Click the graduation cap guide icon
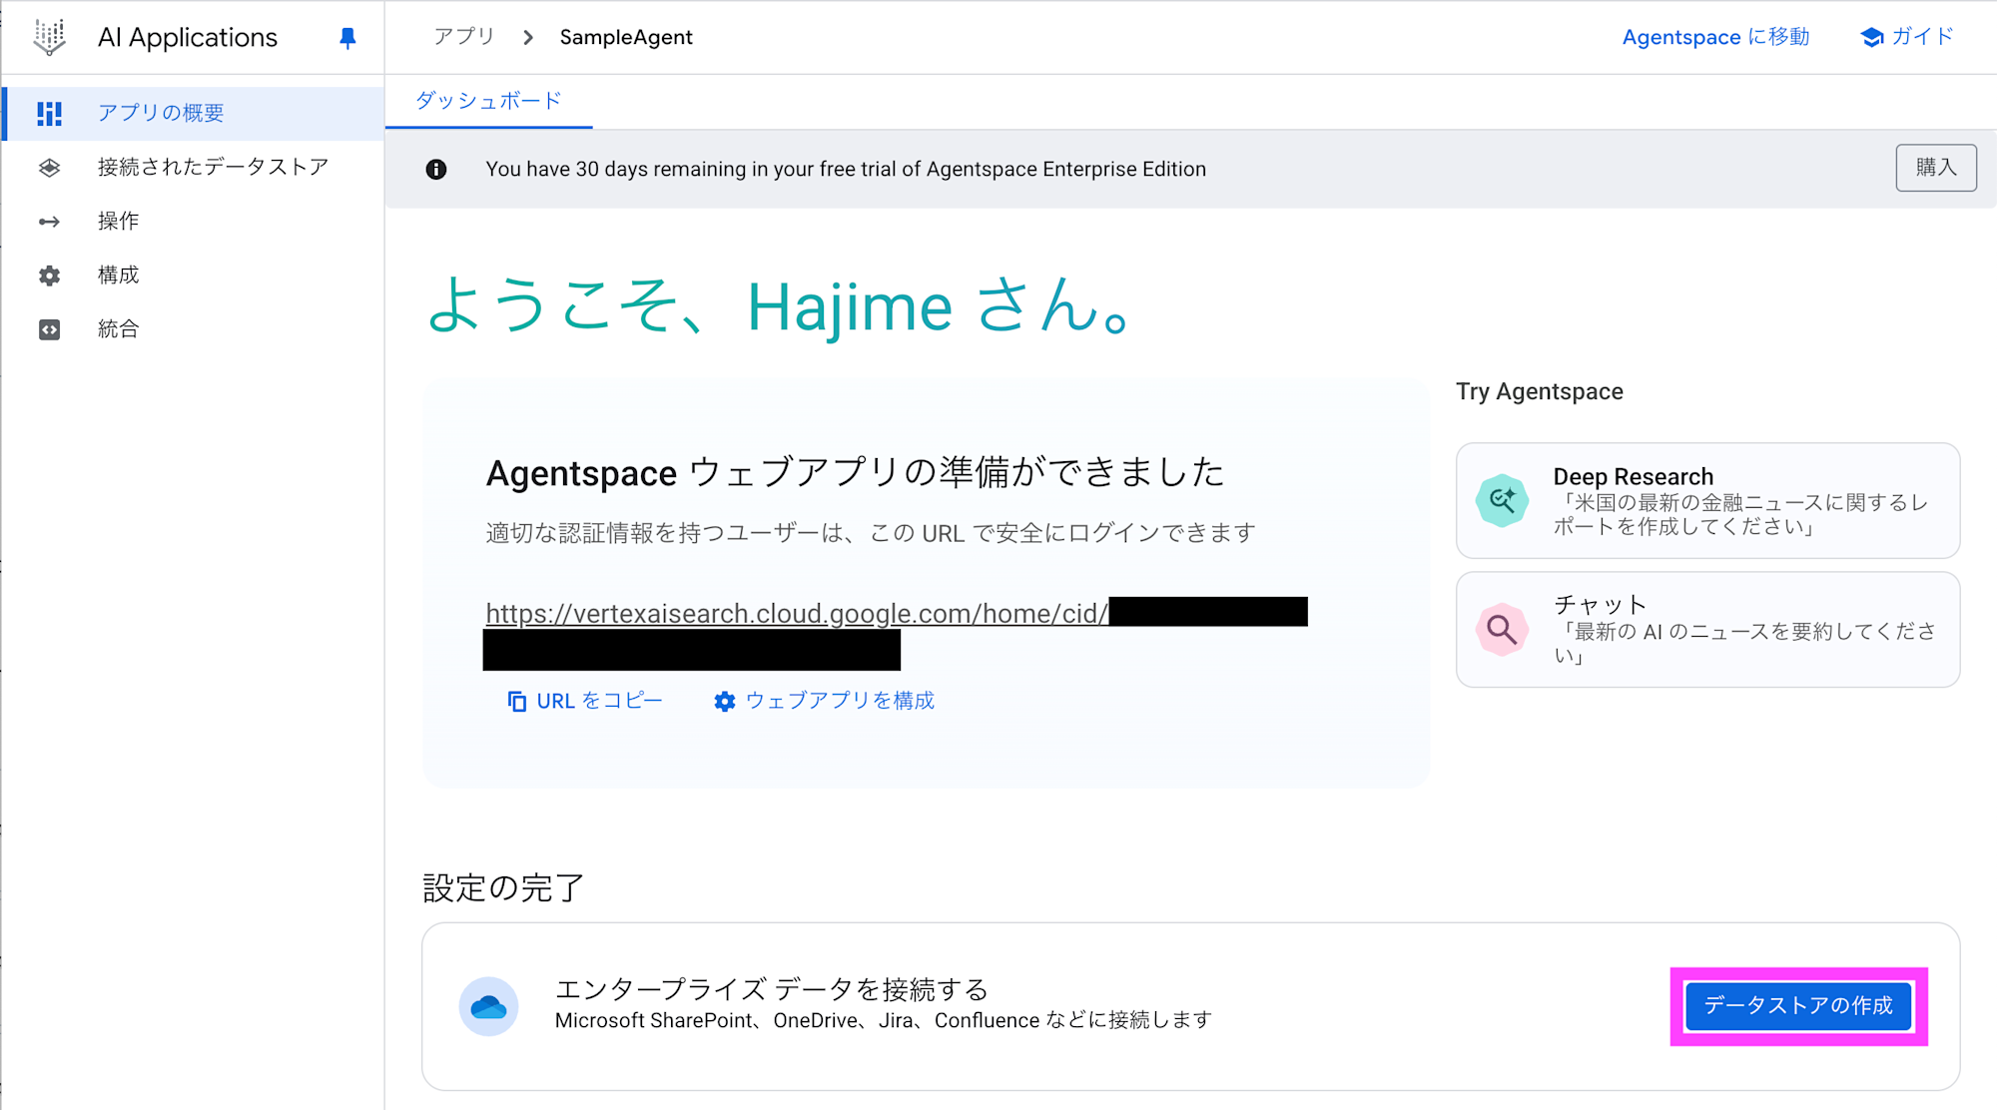1997x1110 pixels. pos(1872,37)
